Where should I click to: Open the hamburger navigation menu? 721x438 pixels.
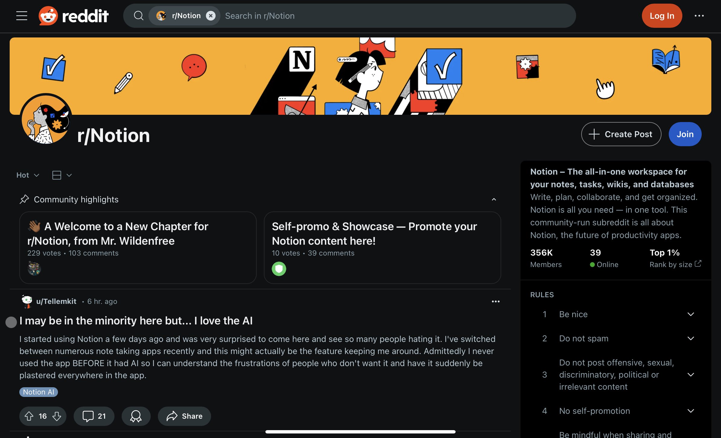22,16
